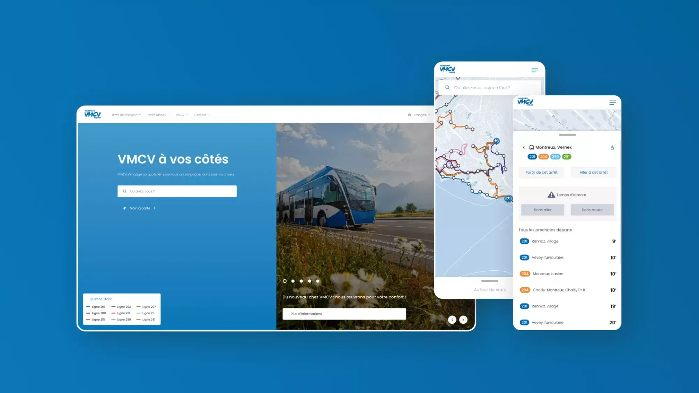Click the warning triangle beside Temps d'attente
This screenshot has width=699, height=393.
point(551,195)
